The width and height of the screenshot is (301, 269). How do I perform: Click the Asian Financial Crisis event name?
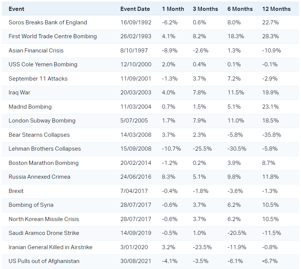(36, 51)
